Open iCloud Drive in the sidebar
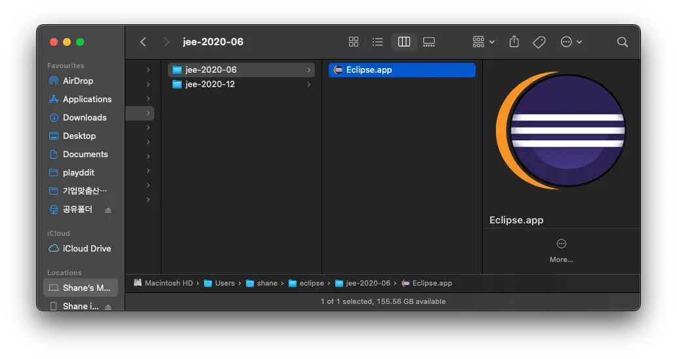 [81, 248]
